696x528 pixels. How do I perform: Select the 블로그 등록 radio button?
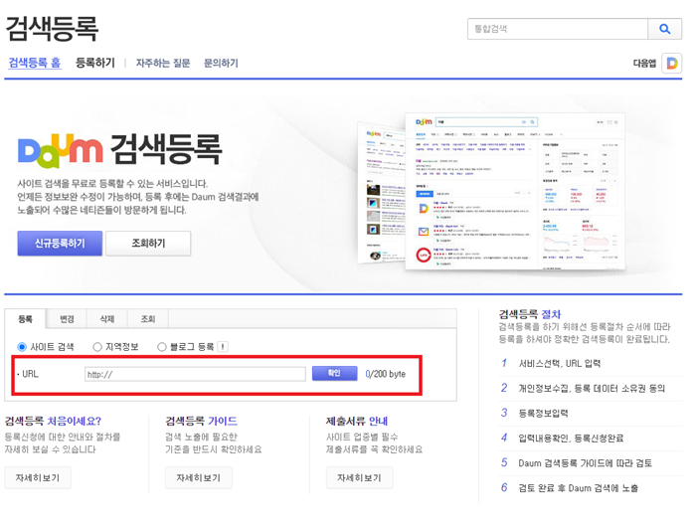coord(162,347)
